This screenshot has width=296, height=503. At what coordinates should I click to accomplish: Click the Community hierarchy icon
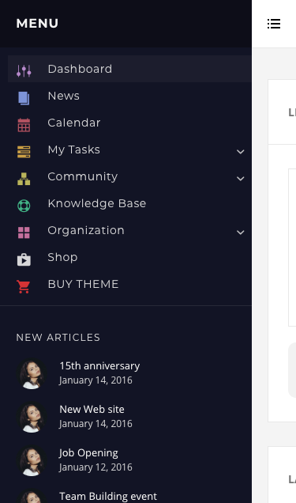point(24,179)
